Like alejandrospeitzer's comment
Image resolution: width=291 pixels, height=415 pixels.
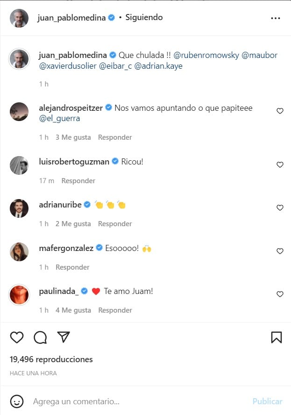point(280,111)
